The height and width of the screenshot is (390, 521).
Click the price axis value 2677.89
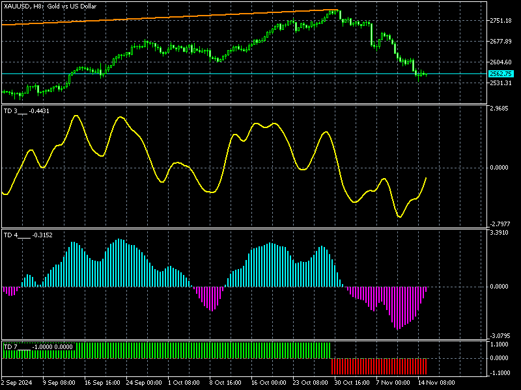501,42
